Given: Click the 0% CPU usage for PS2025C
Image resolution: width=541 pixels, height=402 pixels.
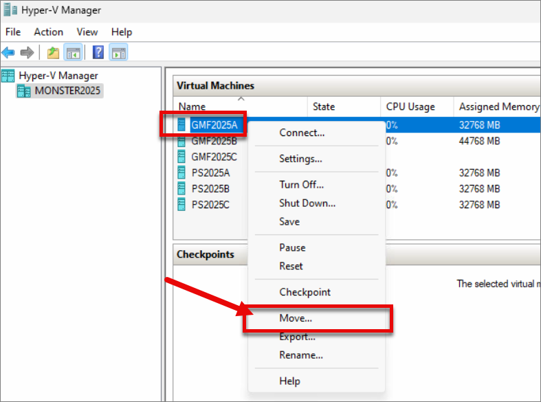Looking at the screenshot, I should tap(392, 205).
